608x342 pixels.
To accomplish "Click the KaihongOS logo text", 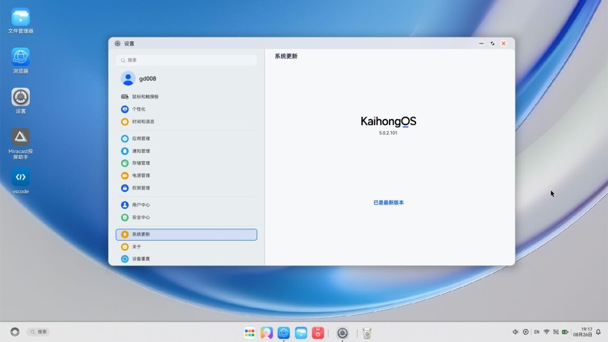I will 388,122.
